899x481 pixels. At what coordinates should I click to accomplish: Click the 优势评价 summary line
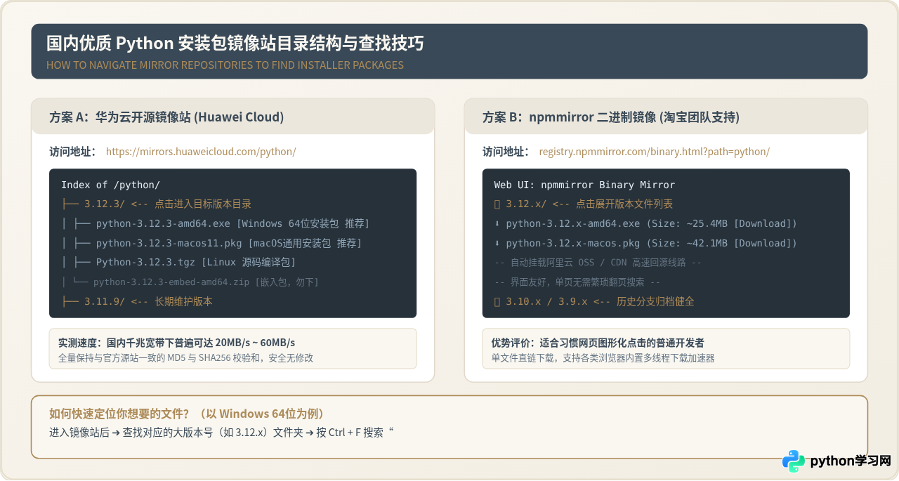point(598,343)
